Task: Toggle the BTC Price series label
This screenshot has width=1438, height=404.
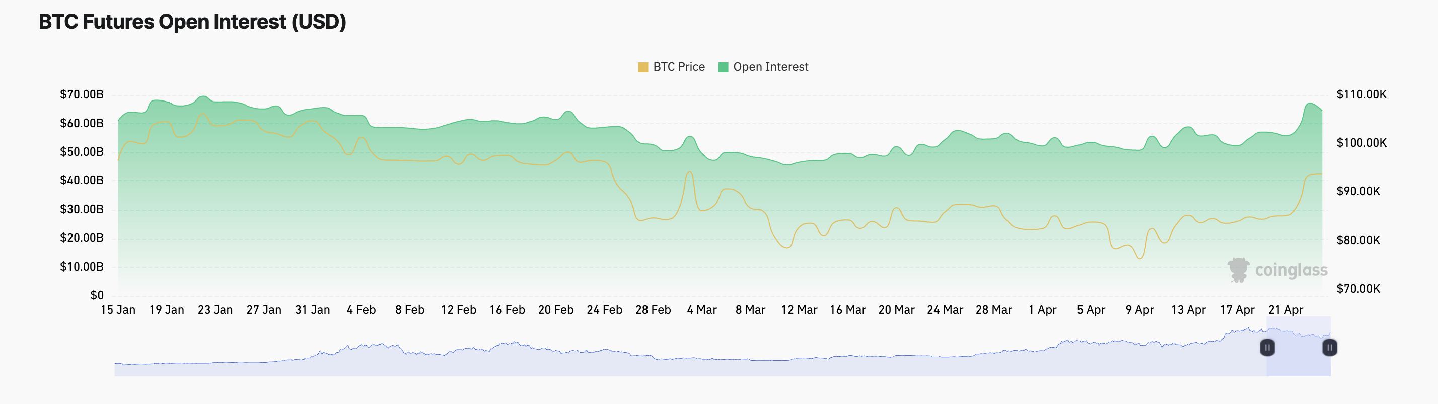Action: tap(679, 67)
